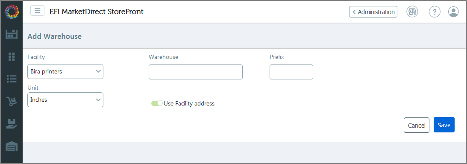
Task: Open the grid apps sidebar icon
Action: (x=12, y=56)
